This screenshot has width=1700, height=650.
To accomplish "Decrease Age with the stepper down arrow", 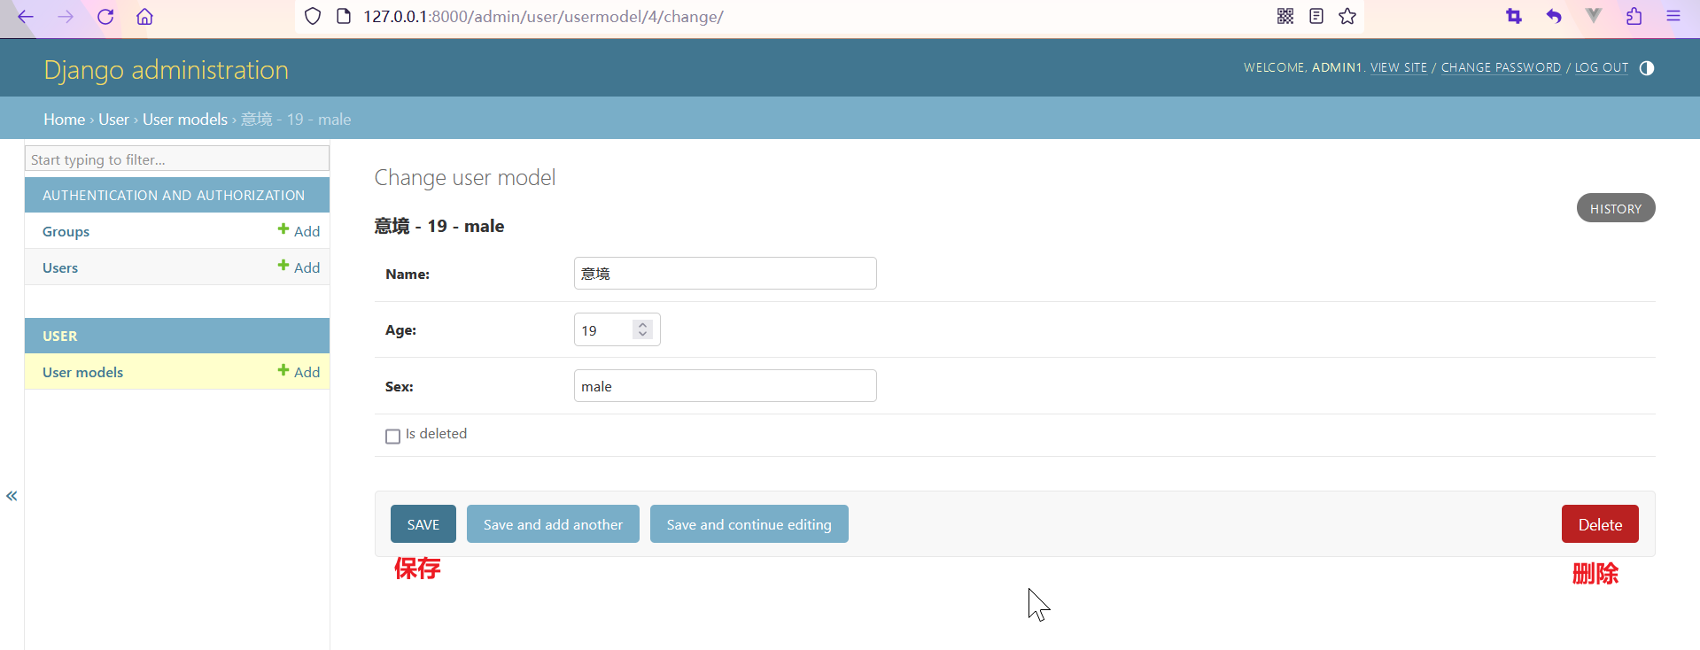I will tap(643, 334).
